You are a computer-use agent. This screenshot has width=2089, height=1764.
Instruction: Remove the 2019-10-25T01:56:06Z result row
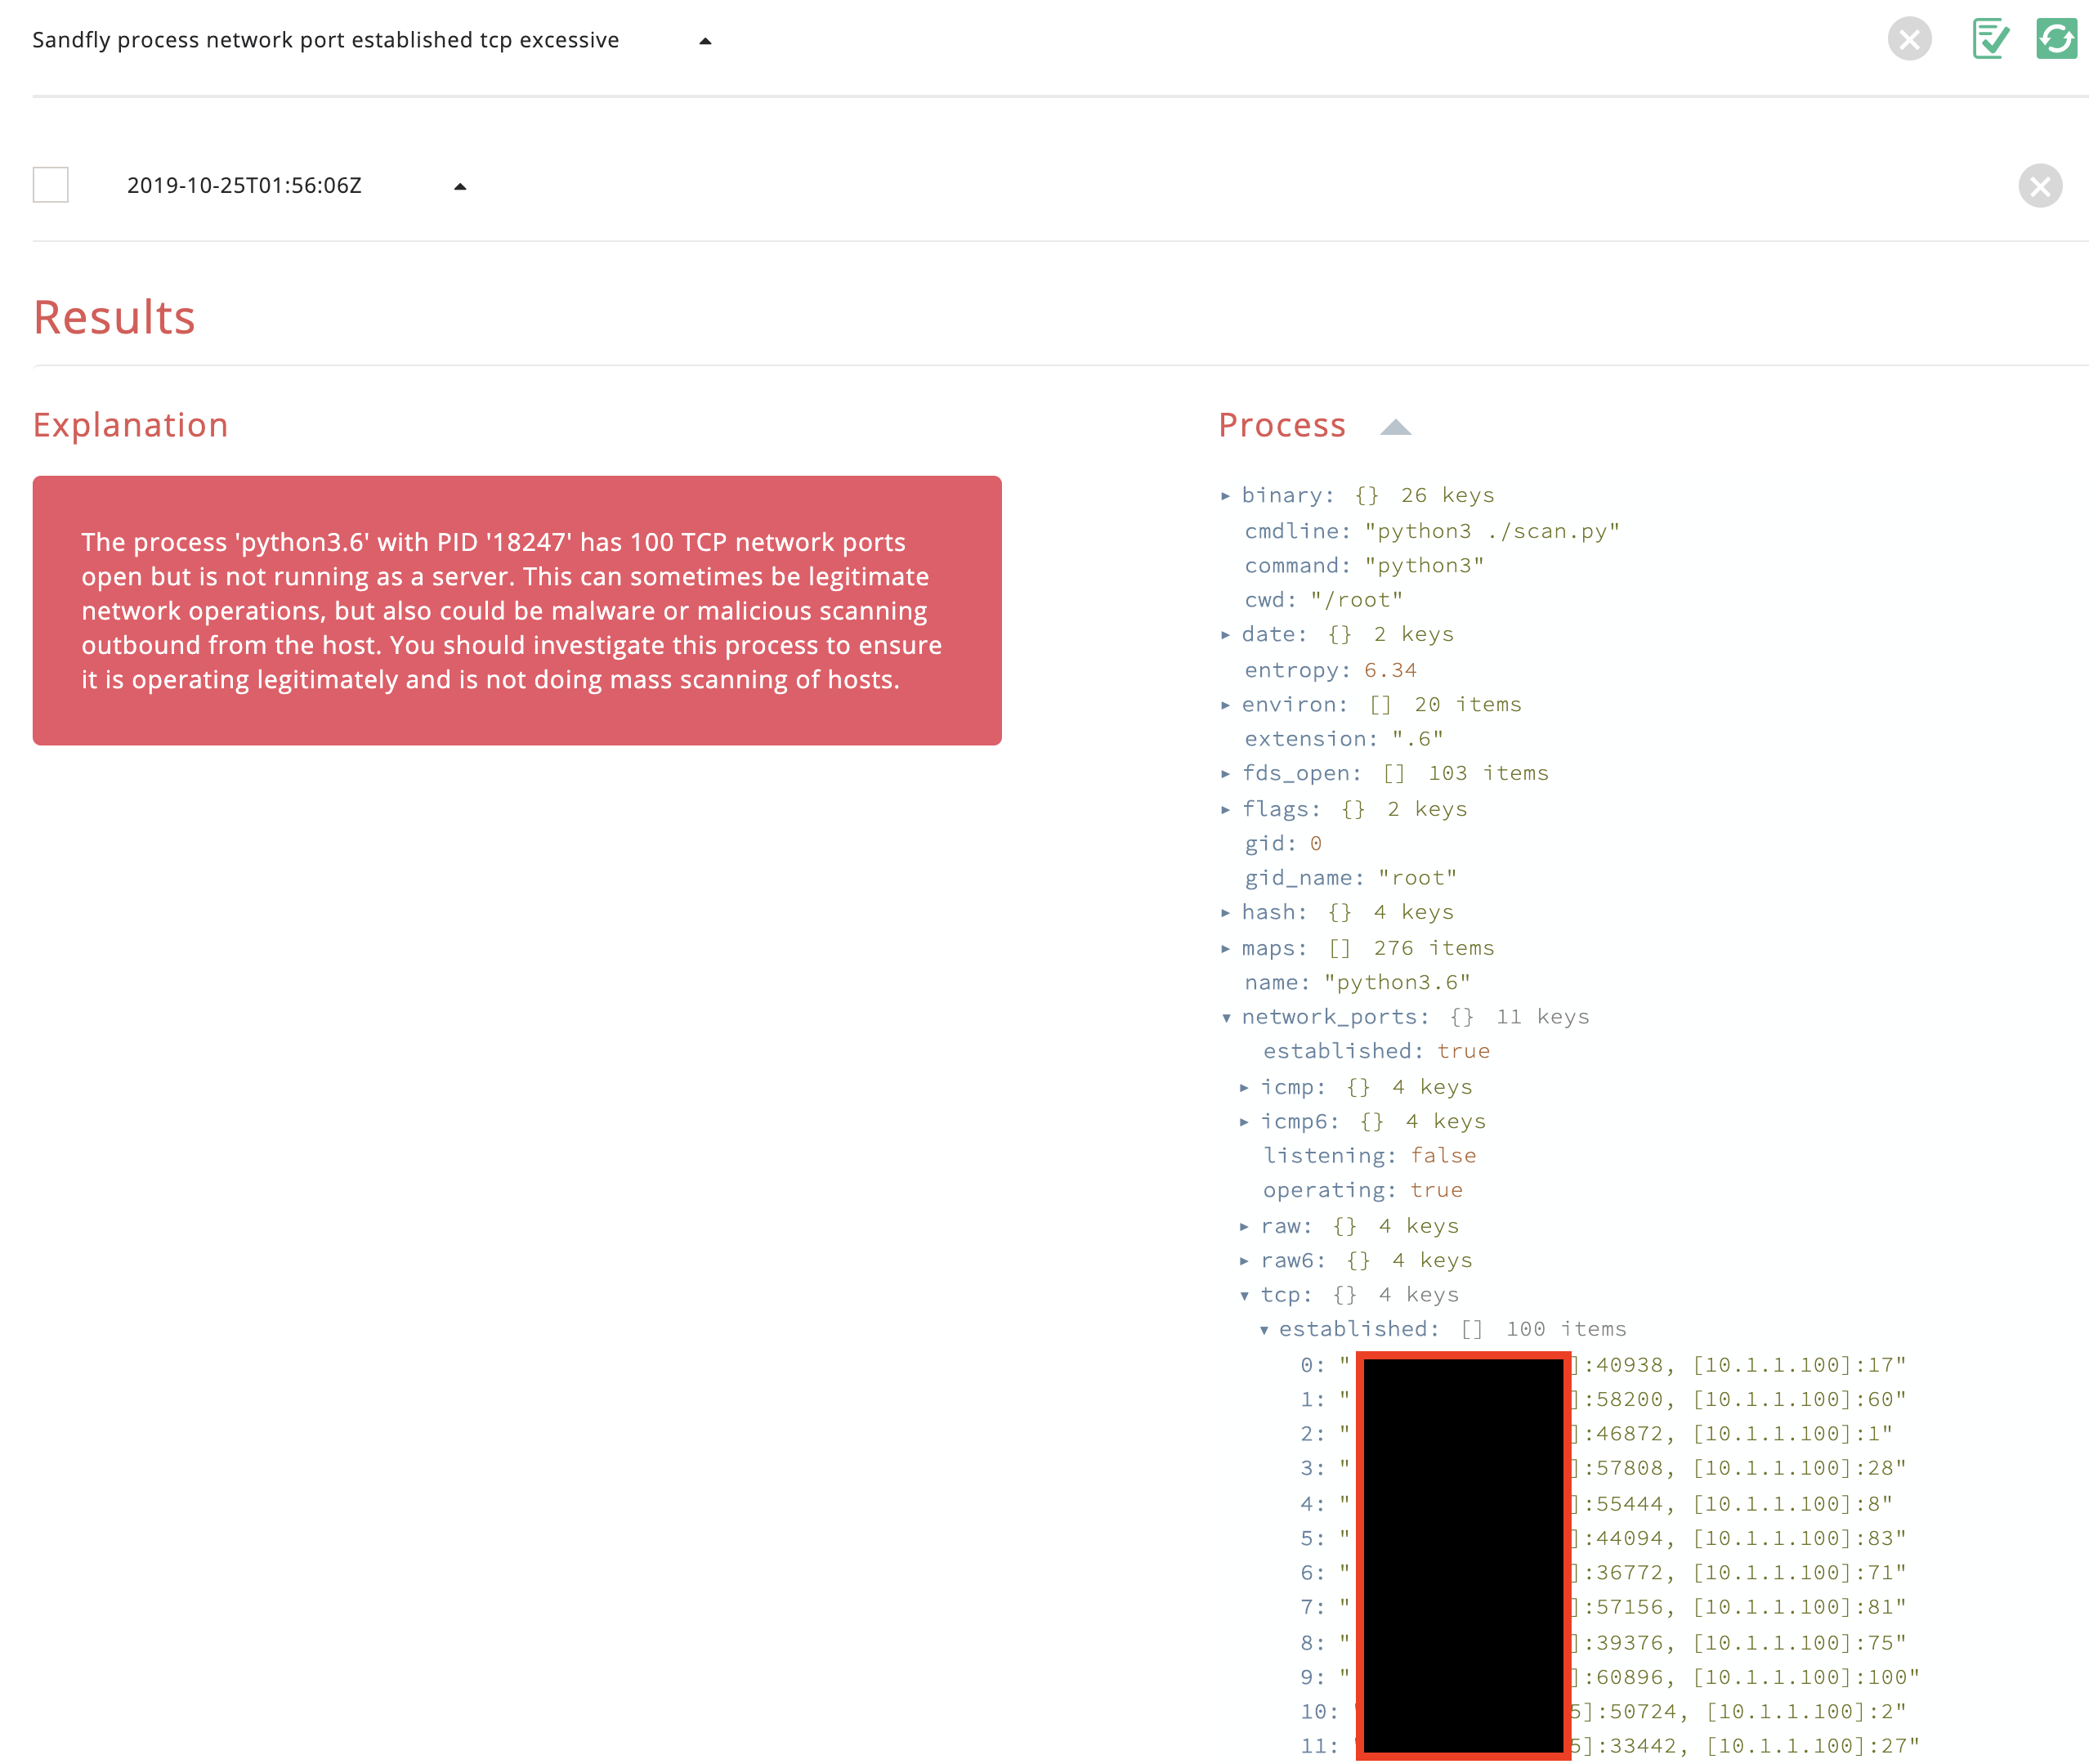(2040, 186)
